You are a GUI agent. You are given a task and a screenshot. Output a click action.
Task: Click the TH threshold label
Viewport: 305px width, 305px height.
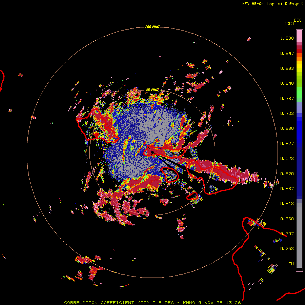click(x=291, y=264)
